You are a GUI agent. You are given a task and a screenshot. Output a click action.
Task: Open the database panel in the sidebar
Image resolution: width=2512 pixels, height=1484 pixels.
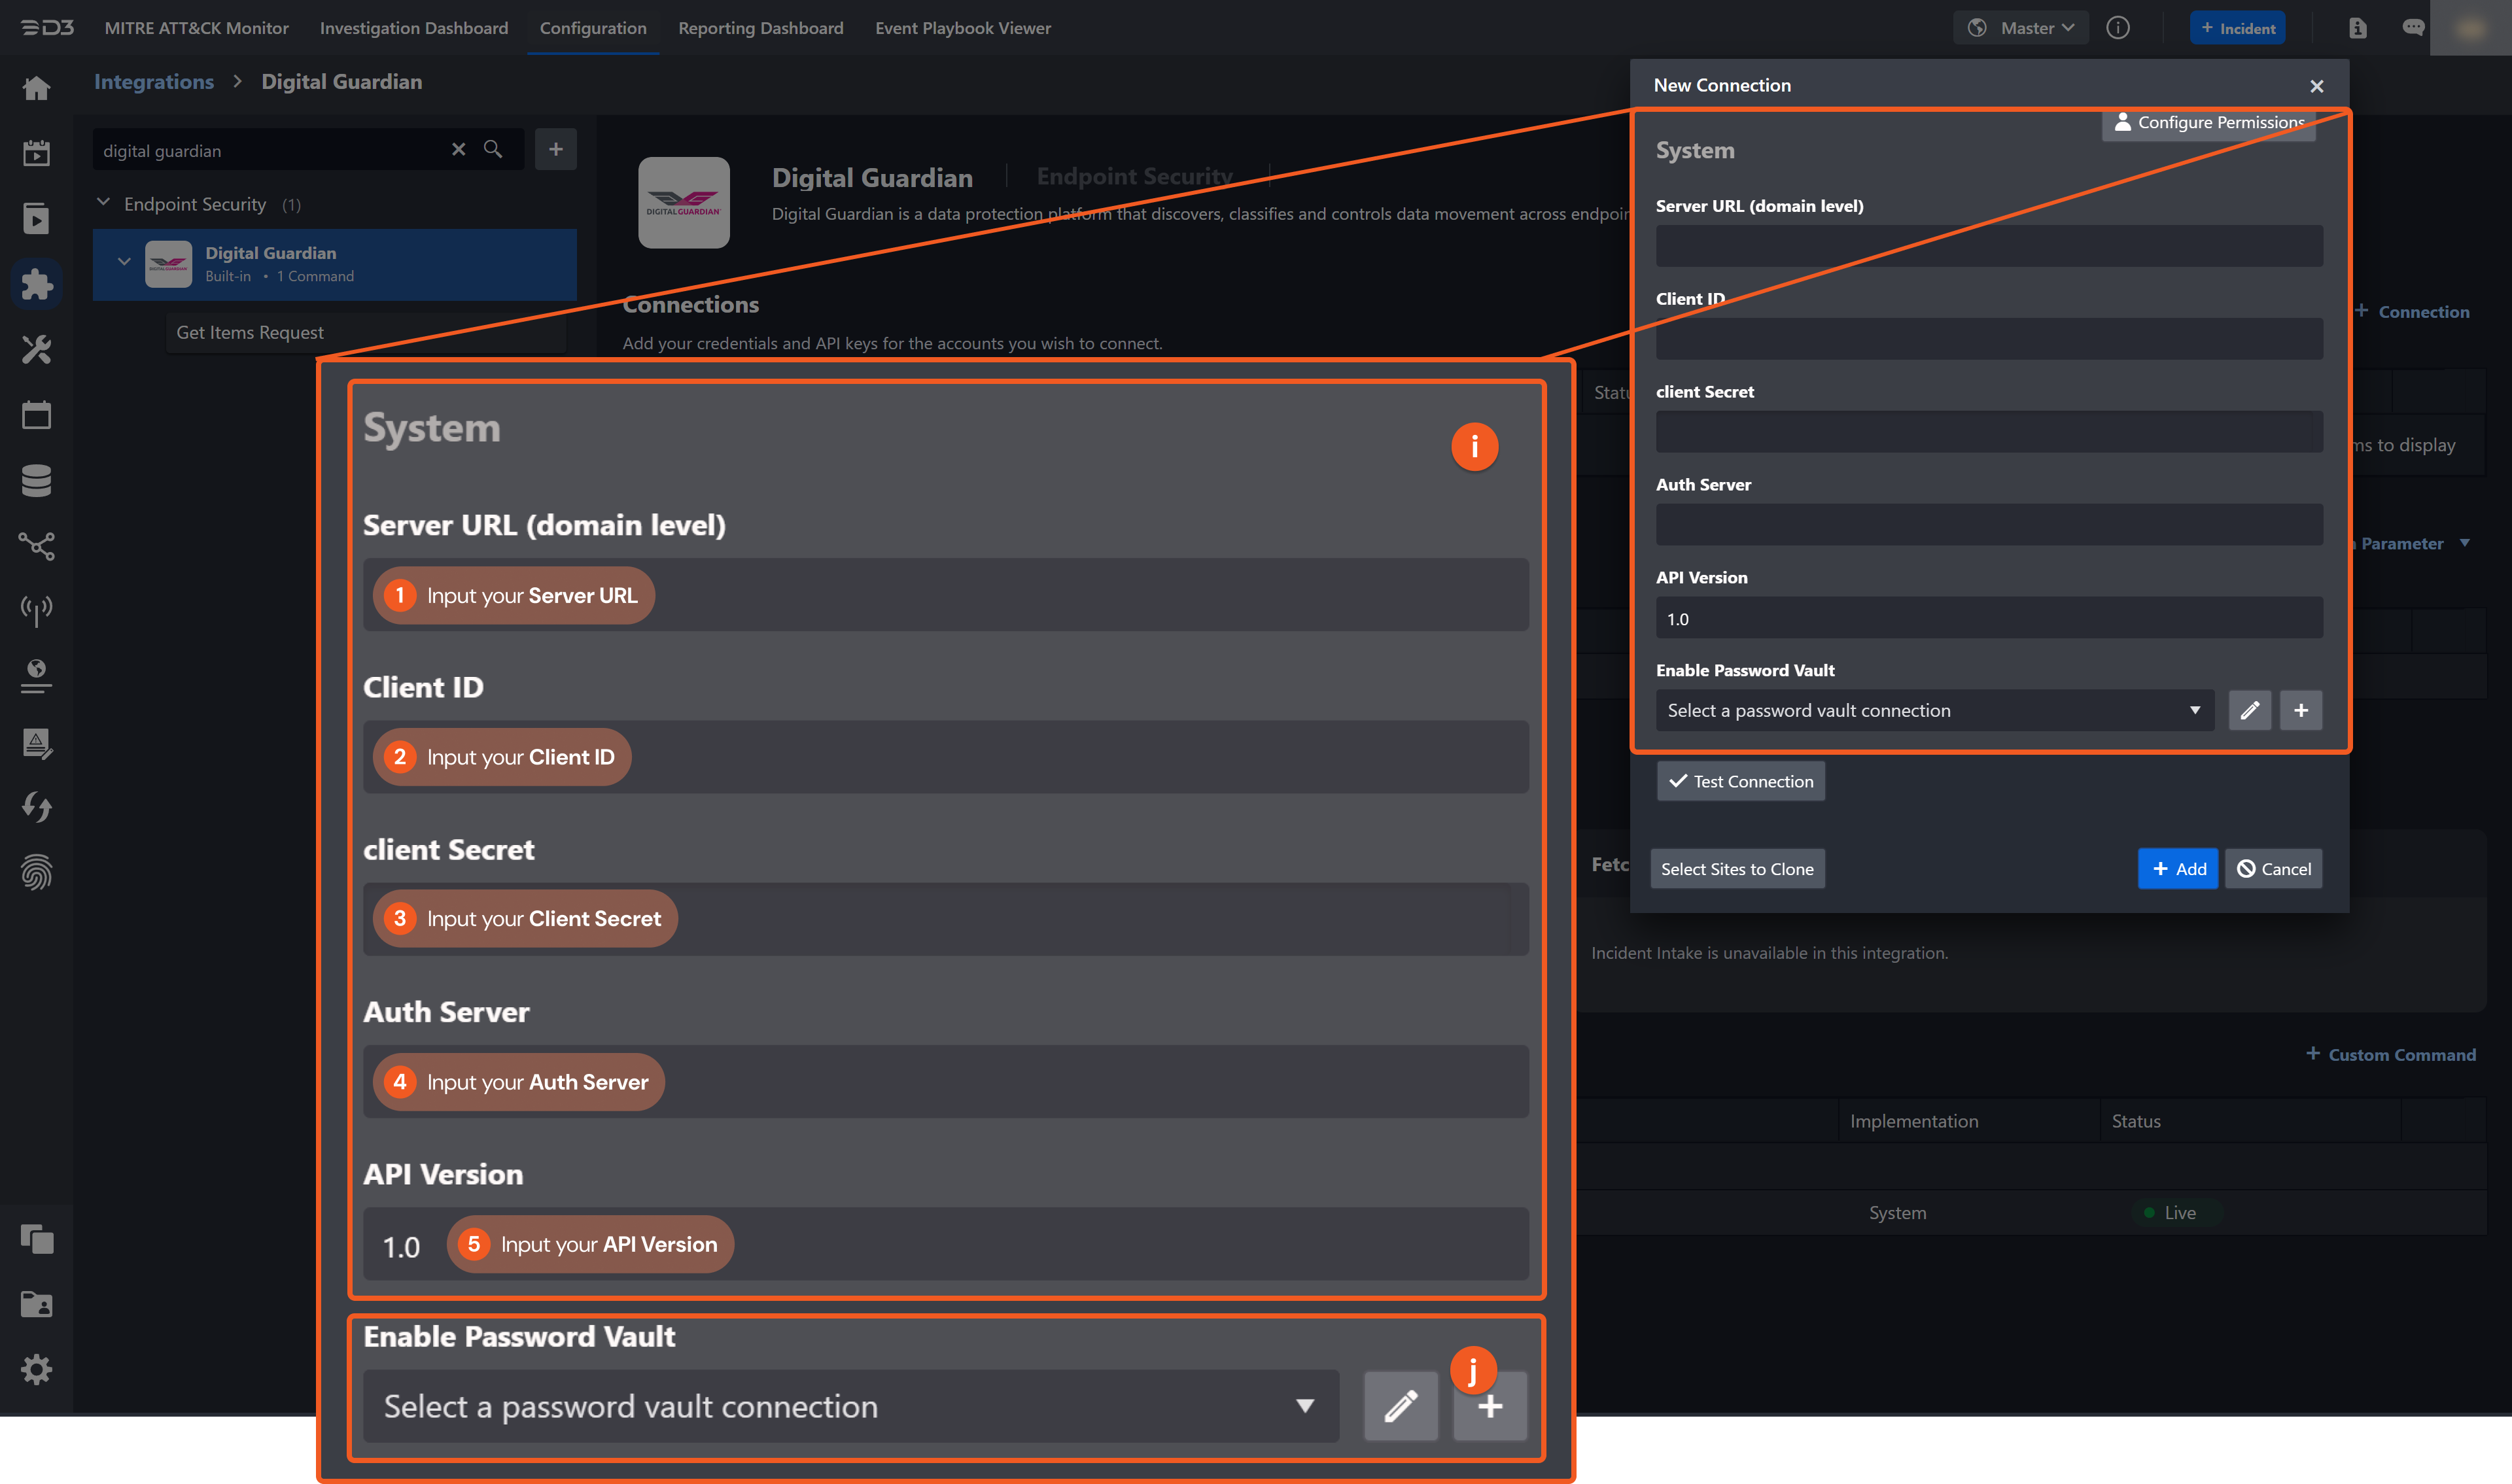[37, 480]
